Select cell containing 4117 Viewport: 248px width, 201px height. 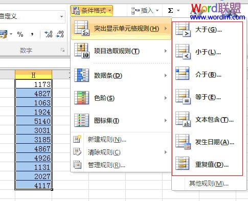(x=33, y=185)
